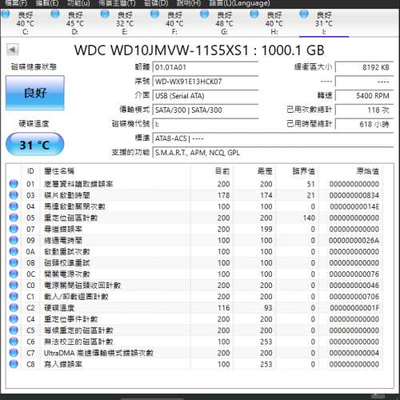Click status orb for attribute C5 row

(14, 330)
